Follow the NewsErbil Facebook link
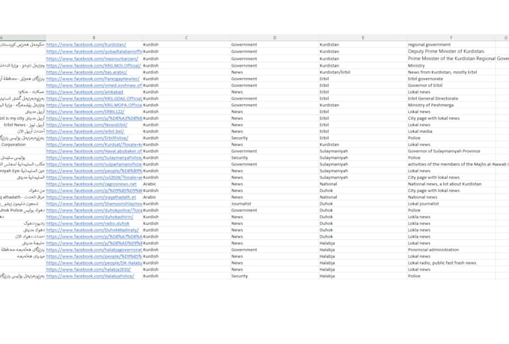This screenshot has height=344, width=509. point(87,125)
